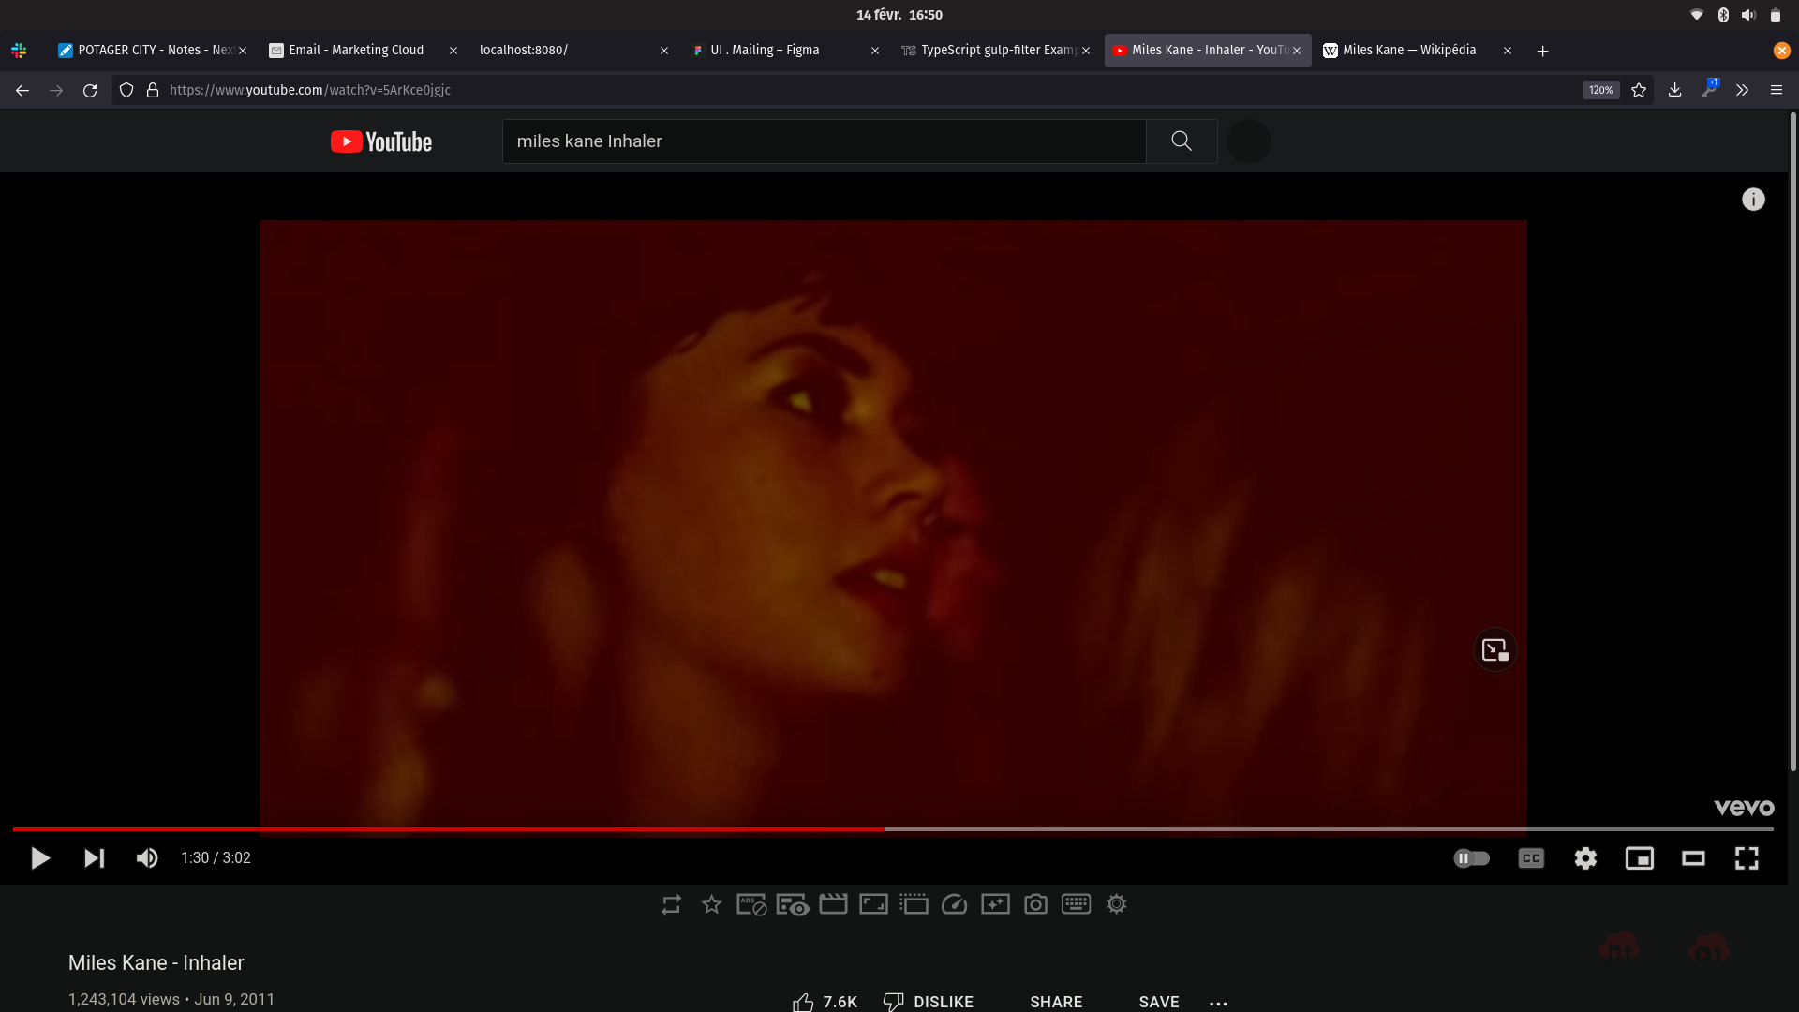Mute the video volume
The height and width of the screenshot is (1012, 1799).
click(147, 858)
